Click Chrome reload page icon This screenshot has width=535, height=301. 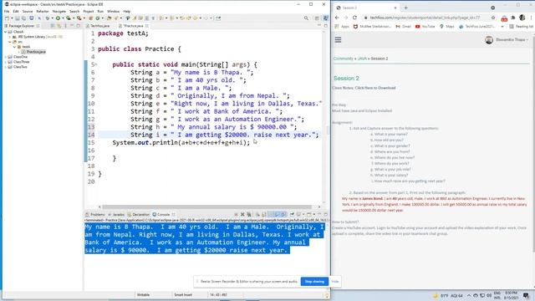coord(354,18)
